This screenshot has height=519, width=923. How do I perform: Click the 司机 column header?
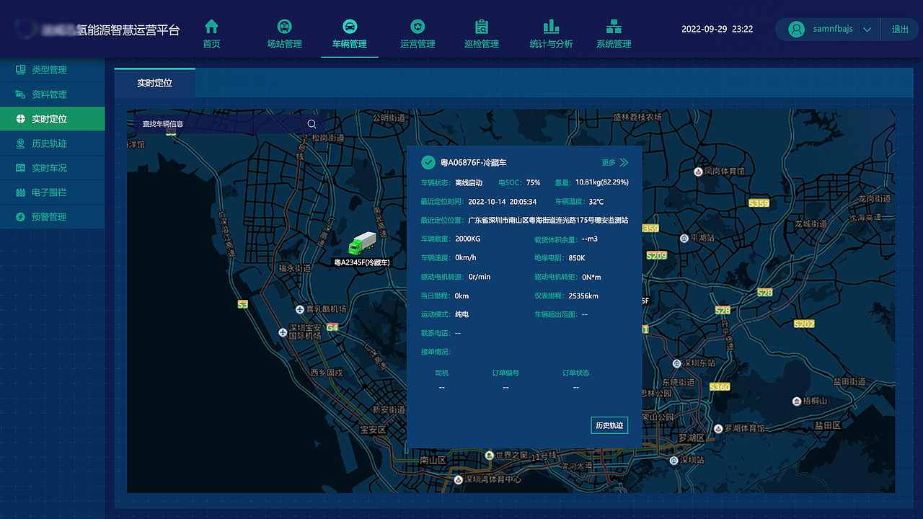point(442,373)
